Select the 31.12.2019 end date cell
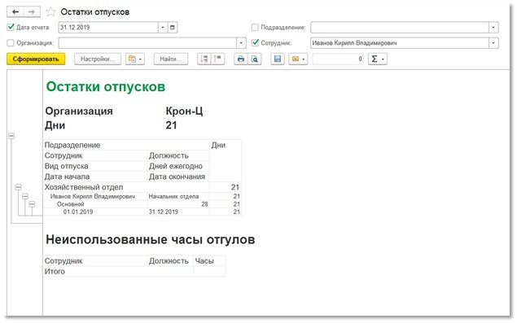517x323 pixels. 178,212
